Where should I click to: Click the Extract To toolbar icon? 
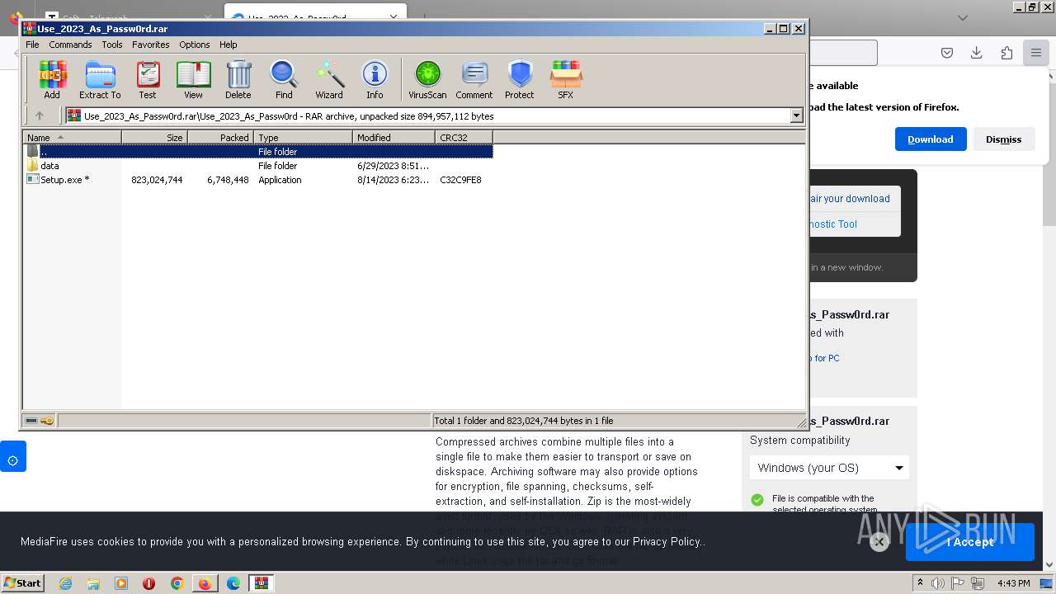[x=100, y=79]
